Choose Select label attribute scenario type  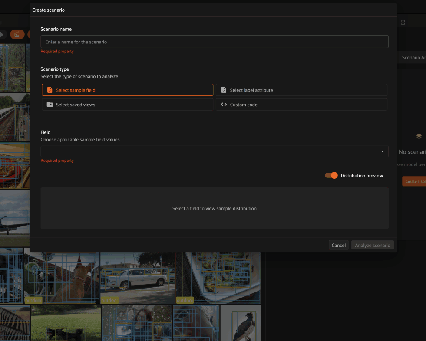tap(301, 90)
